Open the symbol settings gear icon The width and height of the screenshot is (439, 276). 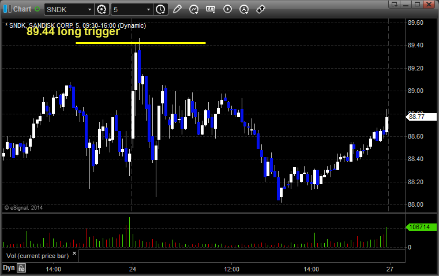pyautogui.click(x=102, y=9)
